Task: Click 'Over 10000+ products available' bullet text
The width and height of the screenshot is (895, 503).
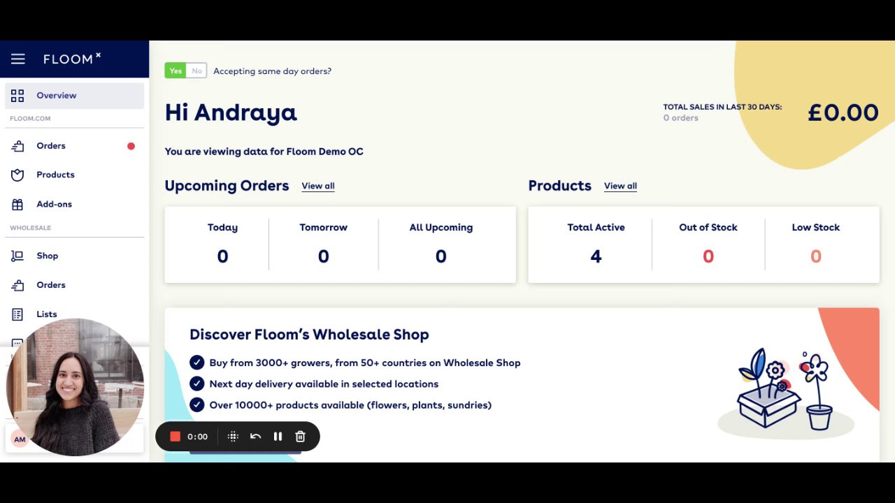Action: (350, 405)
